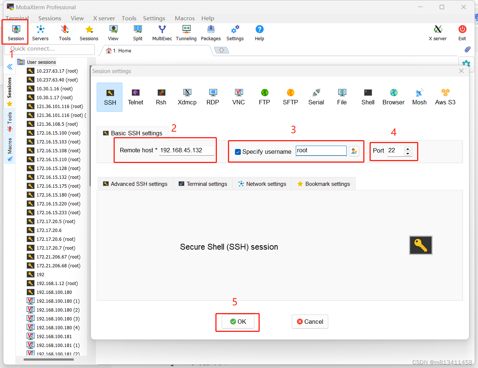Switch to Terminal settings tab
This screenshot has height=368, width=478.
pyautogui.click(x=203, y=184)
